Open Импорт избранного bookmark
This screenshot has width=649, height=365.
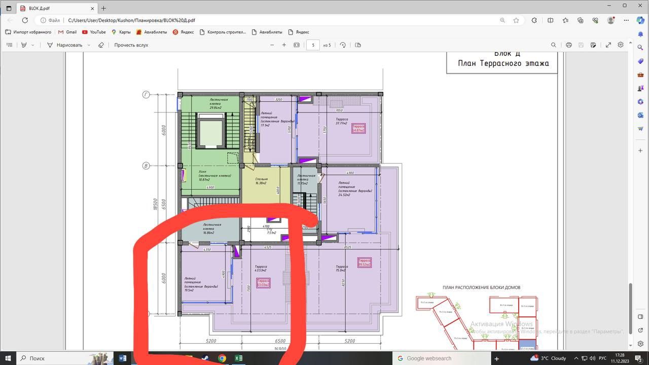pos(28,32)
